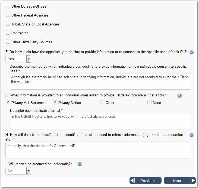Open help icon for question G

coord(179,96)
